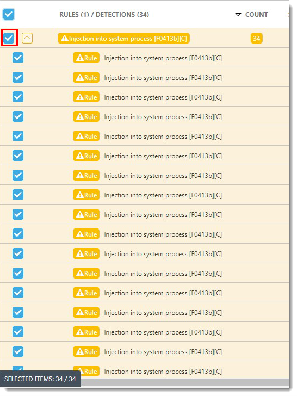Uncheck the first detection row checkbox
Screen dimensions: 297x396
(18, 58)
